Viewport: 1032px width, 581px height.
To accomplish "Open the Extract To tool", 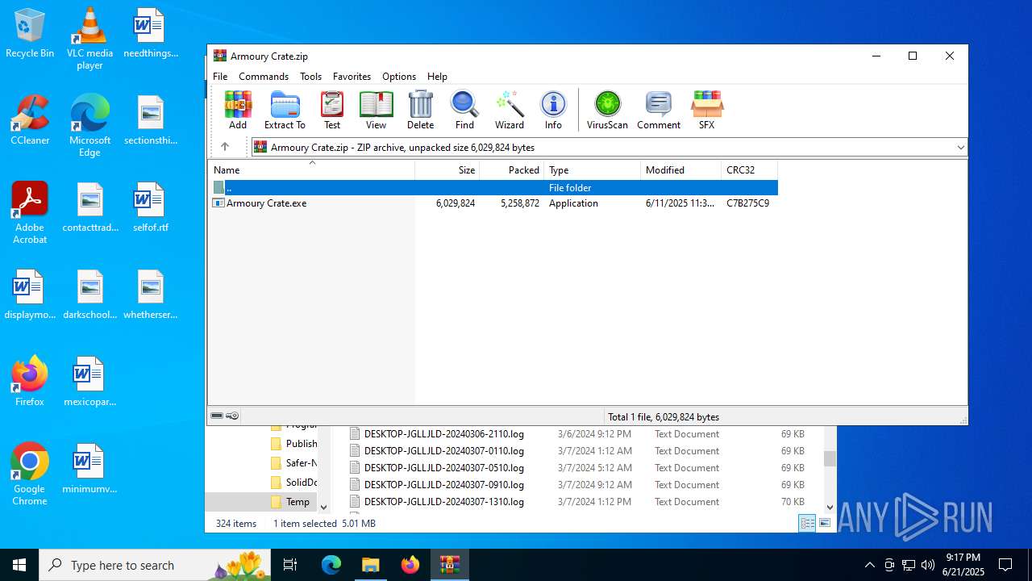I will coord(285,110).
